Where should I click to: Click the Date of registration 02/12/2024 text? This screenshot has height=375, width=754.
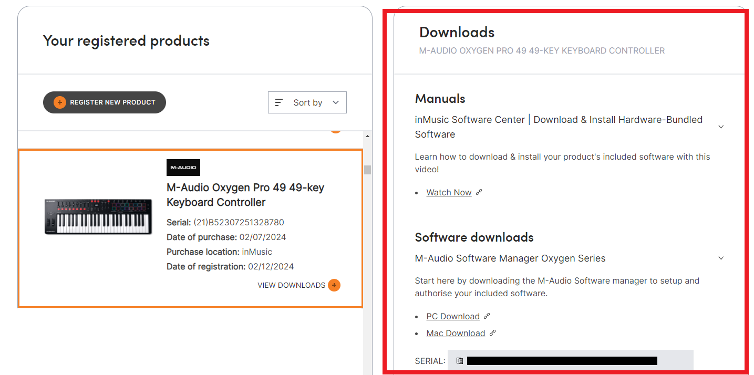point(230,266)
